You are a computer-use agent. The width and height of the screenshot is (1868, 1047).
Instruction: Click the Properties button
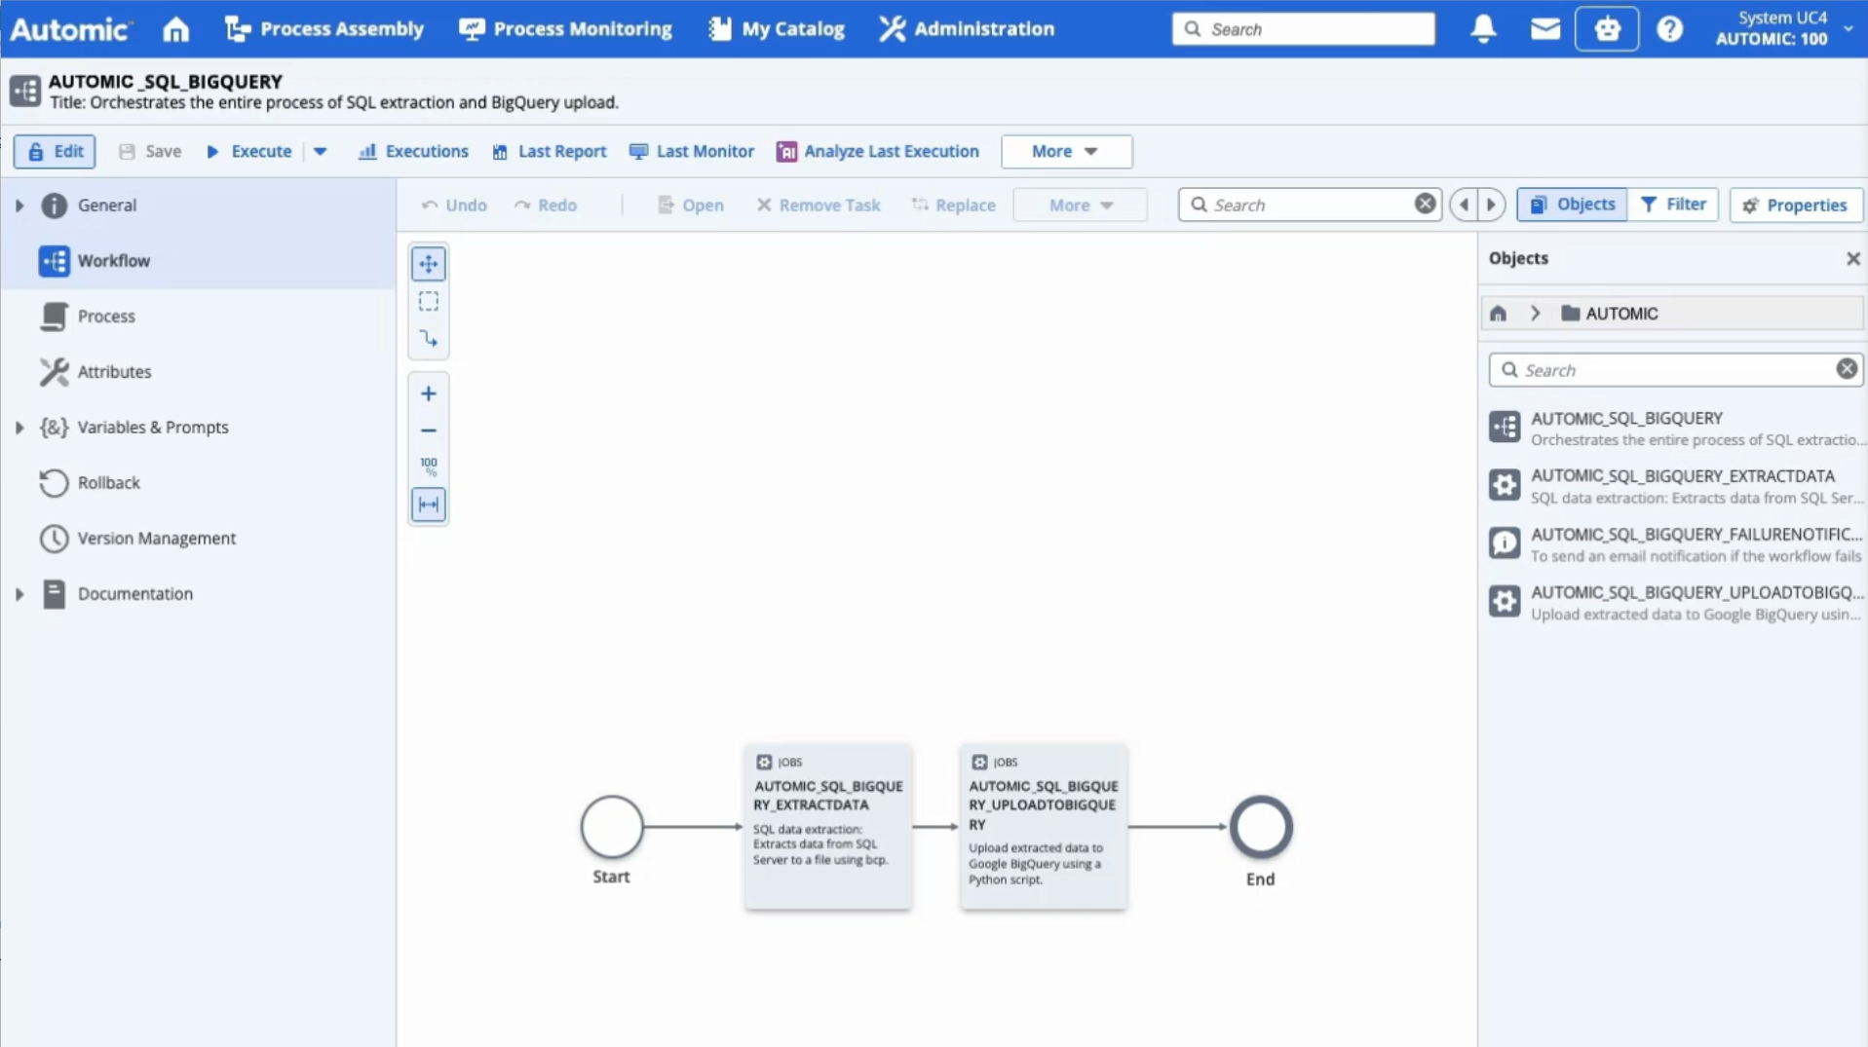(x=1795, y=206)
